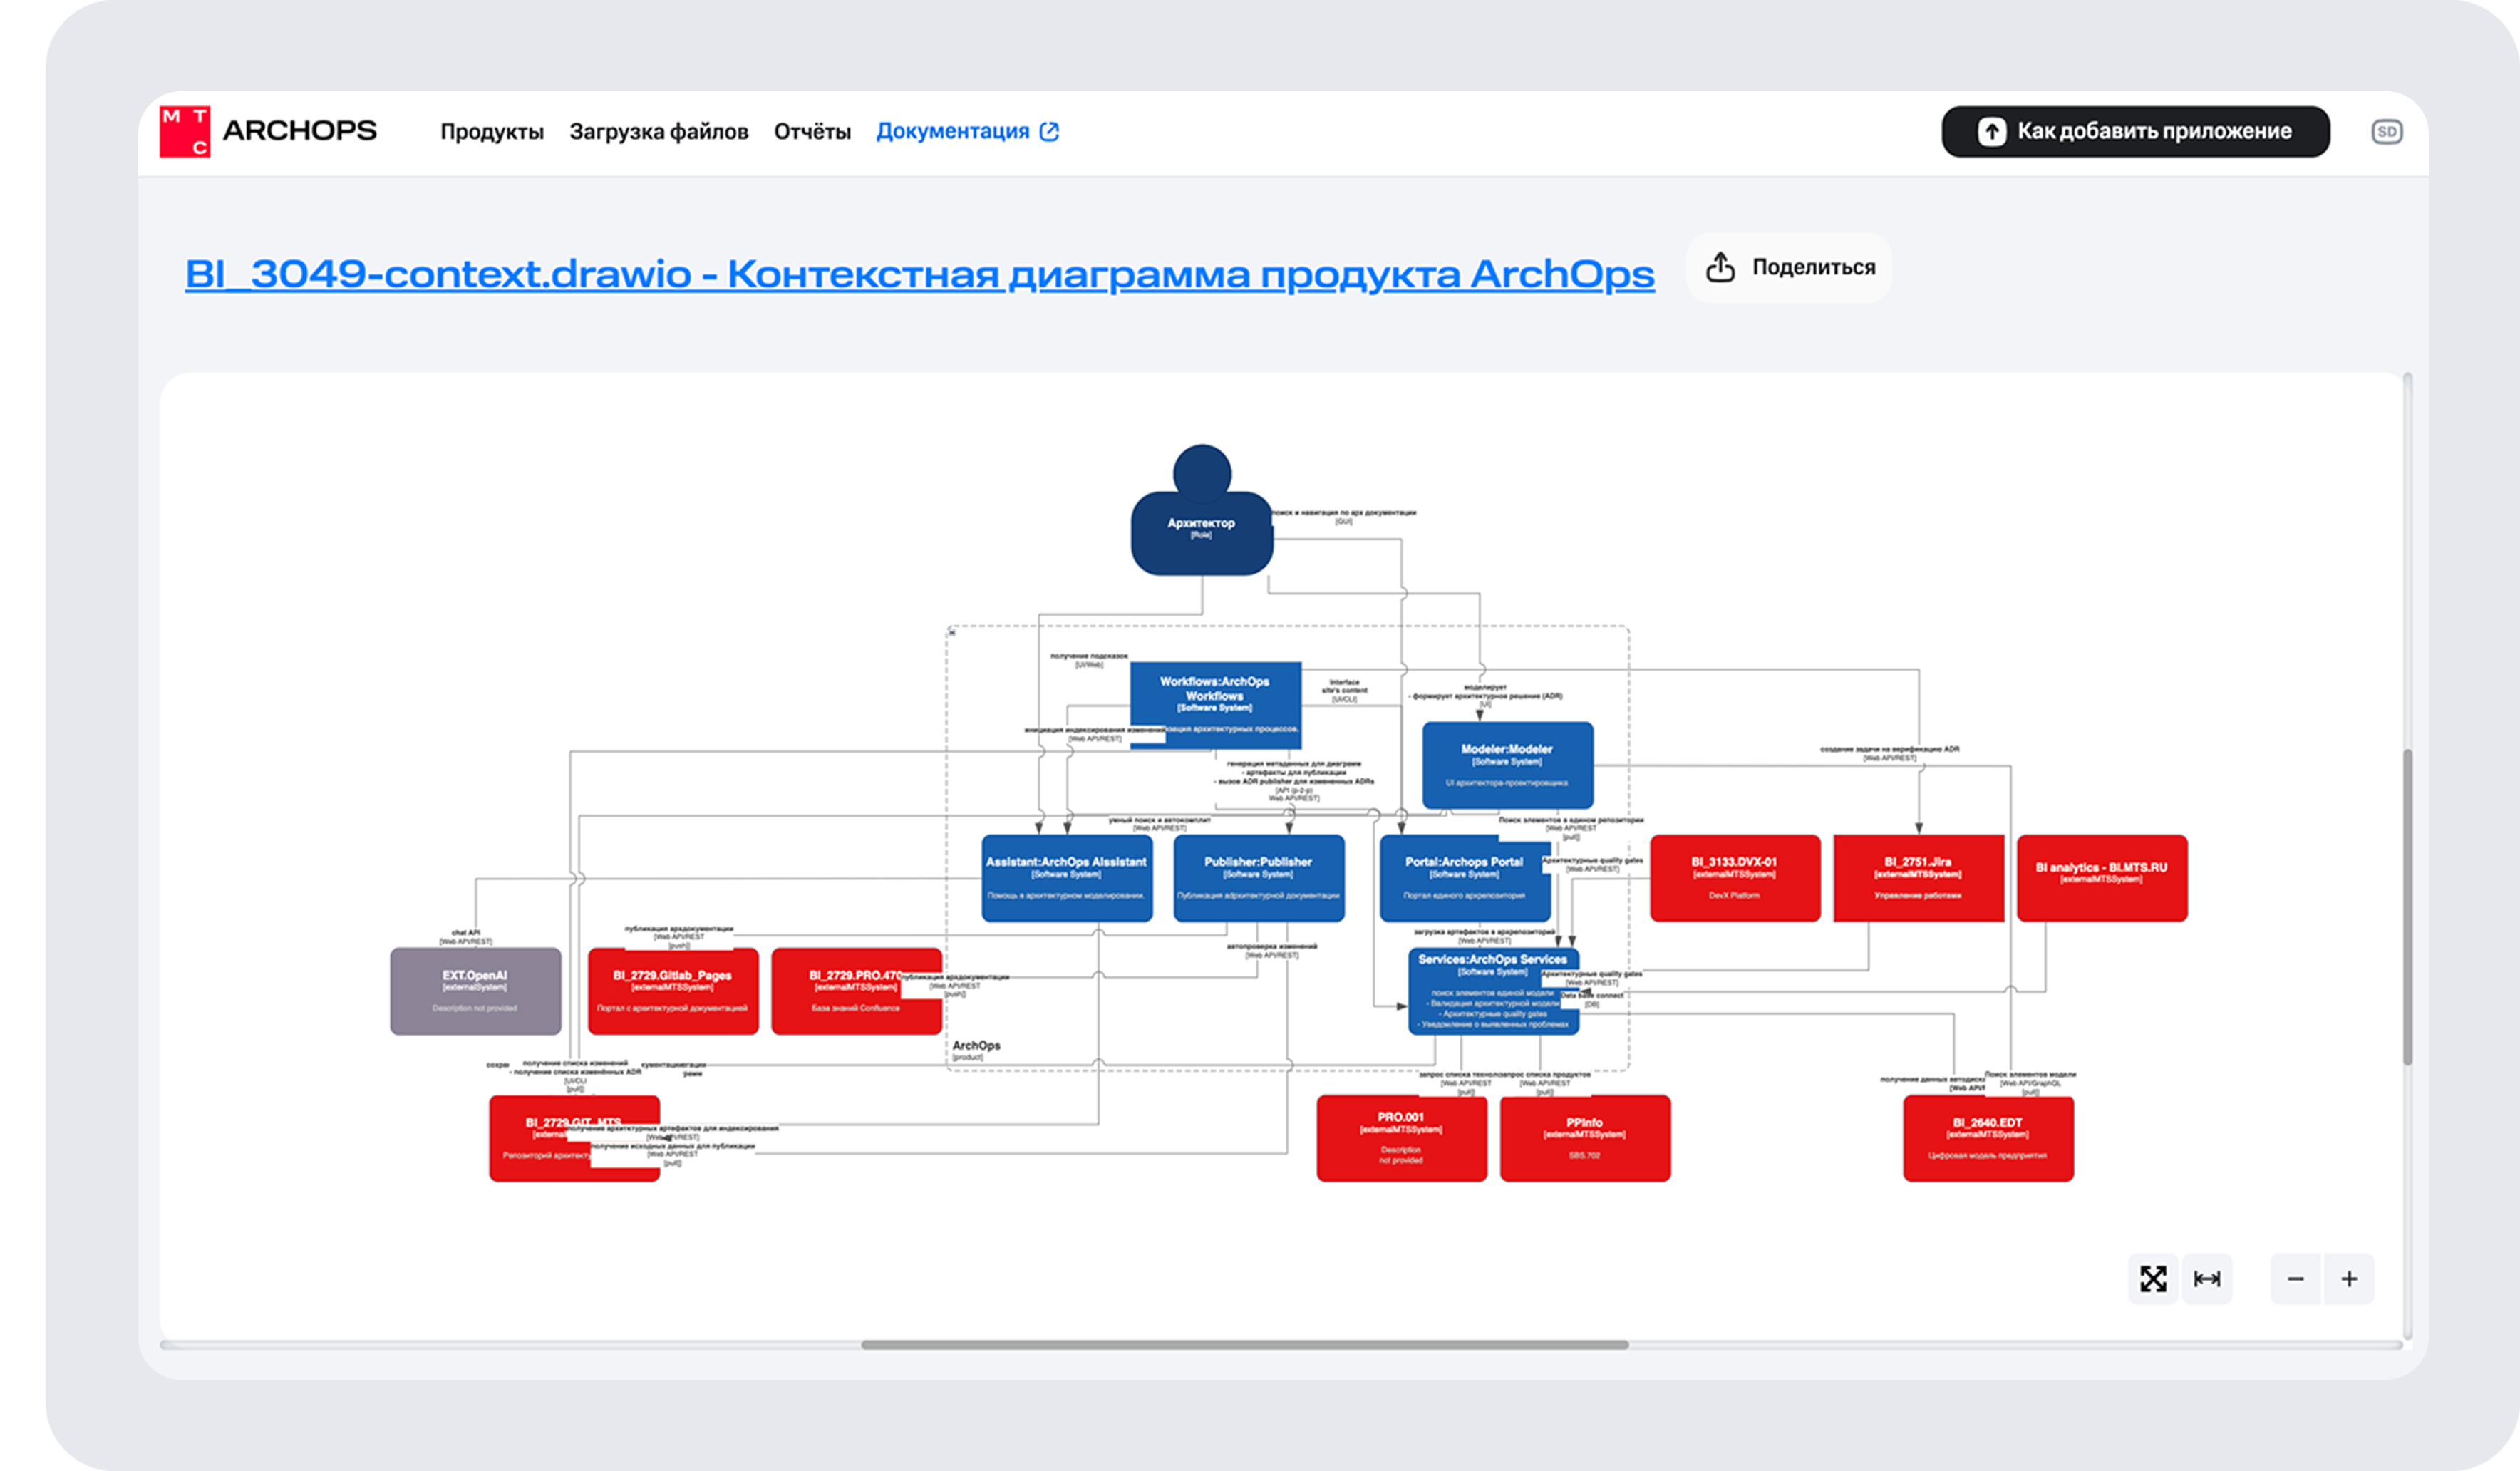Select the EXT.OpenAI gray external node
The width and height of the screenshot is (2520, 1471).
(x=475, y=990)
